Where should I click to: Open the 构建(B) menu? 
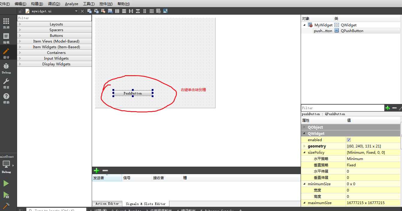37,4
